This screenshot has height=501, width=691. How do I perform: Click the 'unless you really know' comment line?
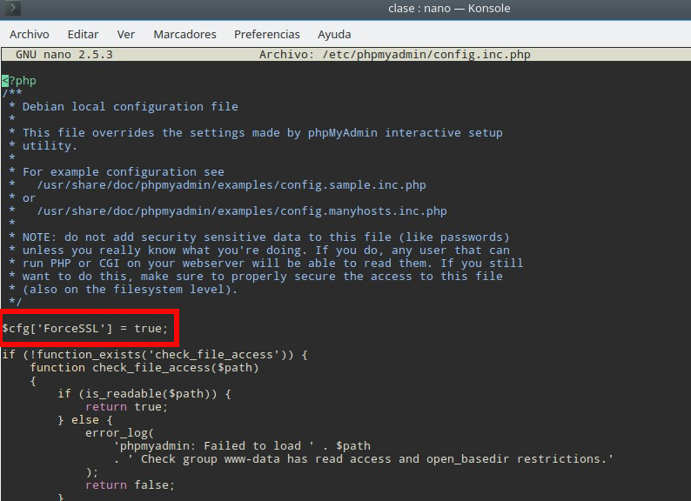point(259,250)
